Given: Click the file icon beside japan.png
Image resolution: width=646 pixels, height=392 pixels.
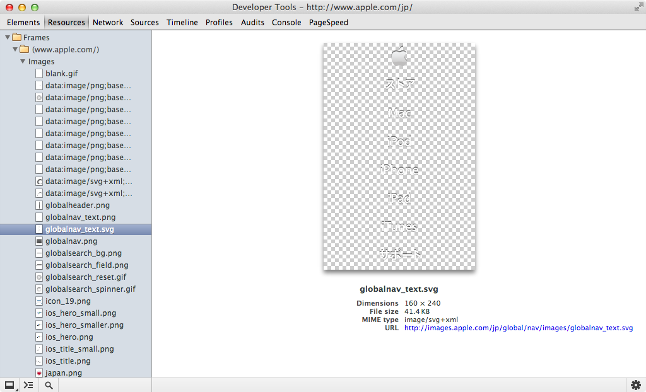Looking at the screenshot, I should coord(39,372).
